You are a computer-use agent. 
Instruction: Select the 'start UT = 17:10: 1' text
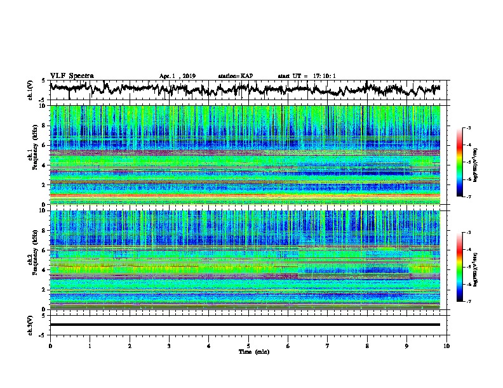(307, 76)
